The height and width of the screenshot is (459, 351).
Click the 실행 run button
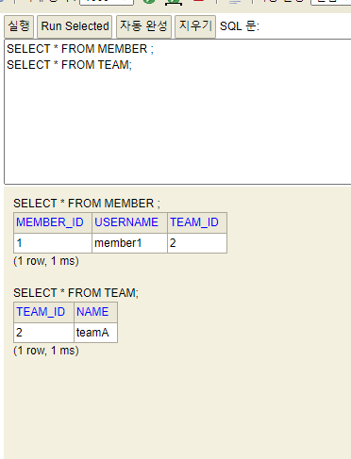[19, 26]
